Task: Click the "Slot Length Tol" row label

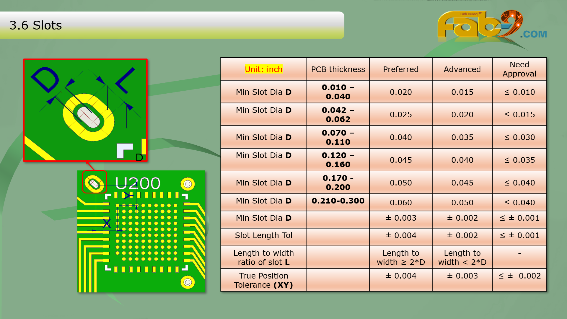Action: coord(263,235)
